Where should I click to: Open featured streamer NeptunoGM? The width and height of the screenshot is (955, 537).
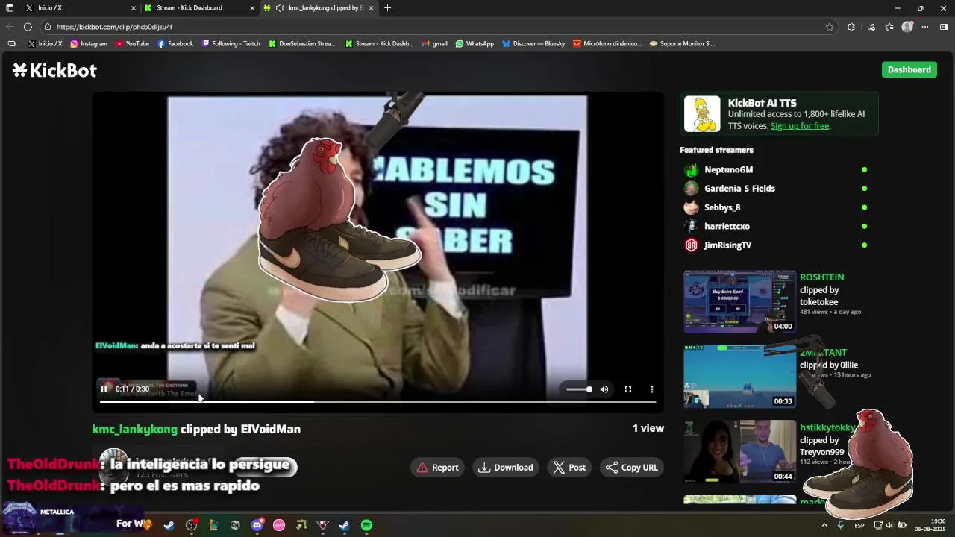(x=728, y=170)
